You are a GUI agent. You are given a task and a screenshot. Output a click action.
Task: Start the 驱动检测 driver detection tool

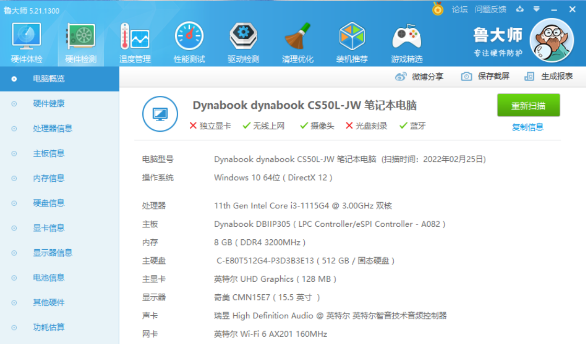(243, 39)
